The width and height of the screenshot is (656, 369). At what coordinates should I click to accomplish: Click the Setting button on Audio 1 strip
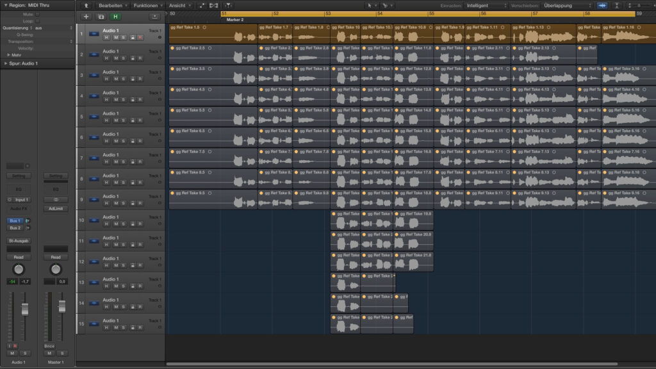pos(19,176)
